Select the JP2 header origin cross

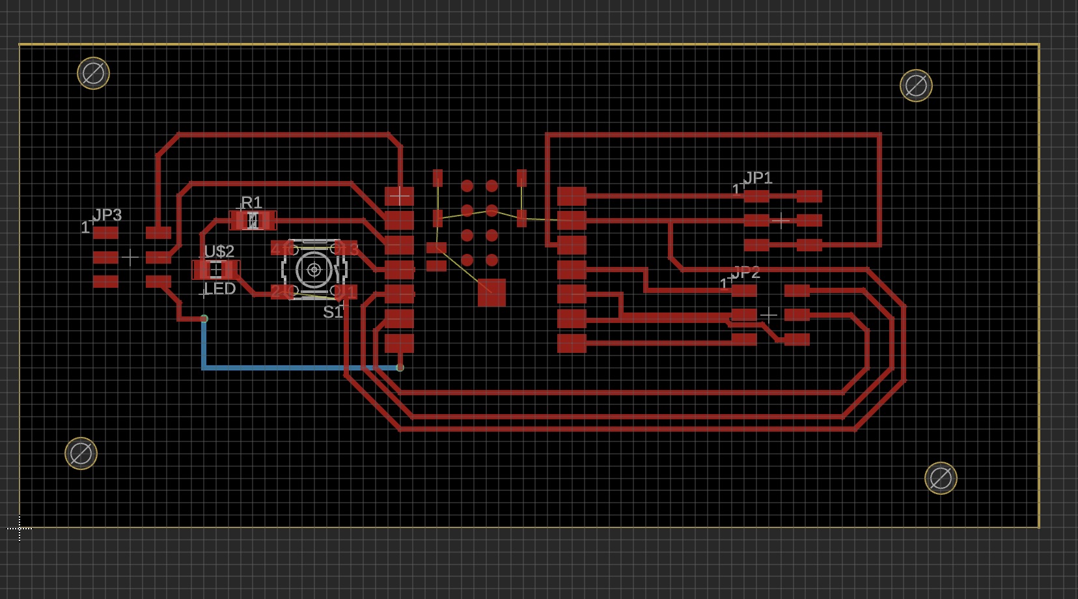click(769, 315)
